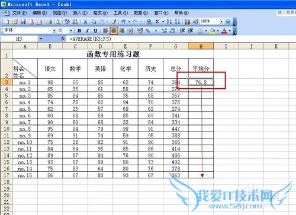This screenshot has height=215, width=296.
Task: Click the Name Box showing H3
Action: (x=19, y=39)
